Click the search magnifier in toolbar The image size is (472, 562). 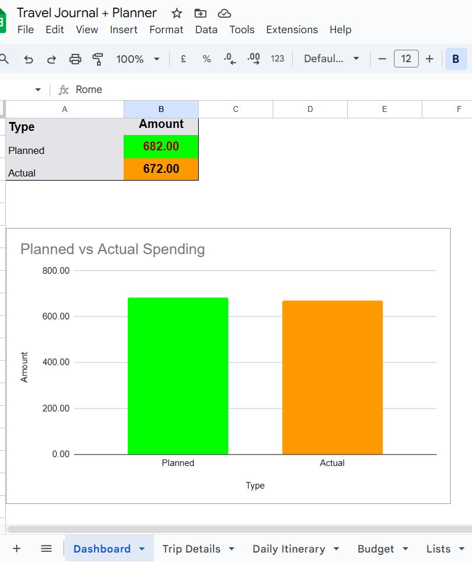pos(4,59)
